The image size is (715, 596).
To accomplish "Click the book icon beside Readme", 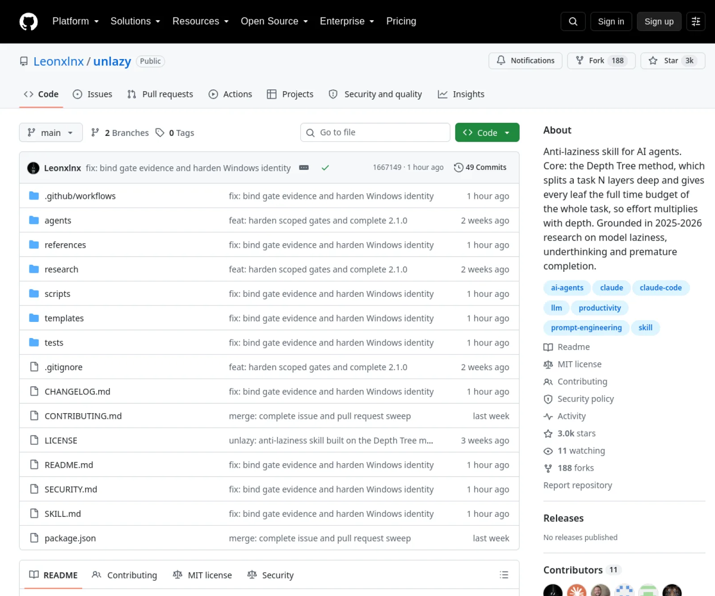I will [548, 347].
